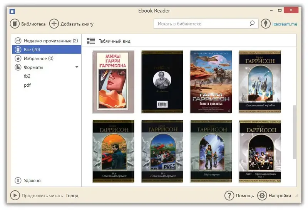Screen dimensions: 308x210
Task: Filter books by fb2 format
Action: 27,76
